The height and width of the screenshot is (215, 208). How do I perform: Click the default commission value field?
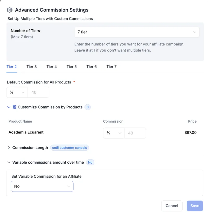(38, 92)
